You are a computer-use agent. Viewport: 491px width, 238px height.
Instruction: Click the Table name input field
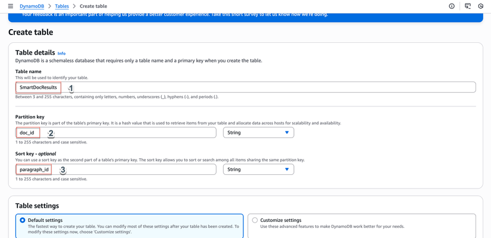pyautogui.click(x=245, y=87)
